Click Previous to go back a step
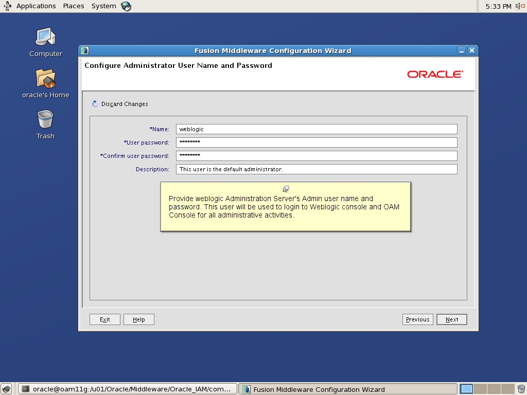Image resolution: width=527 pixels, height=395 pixels. (x=417, y=319)
